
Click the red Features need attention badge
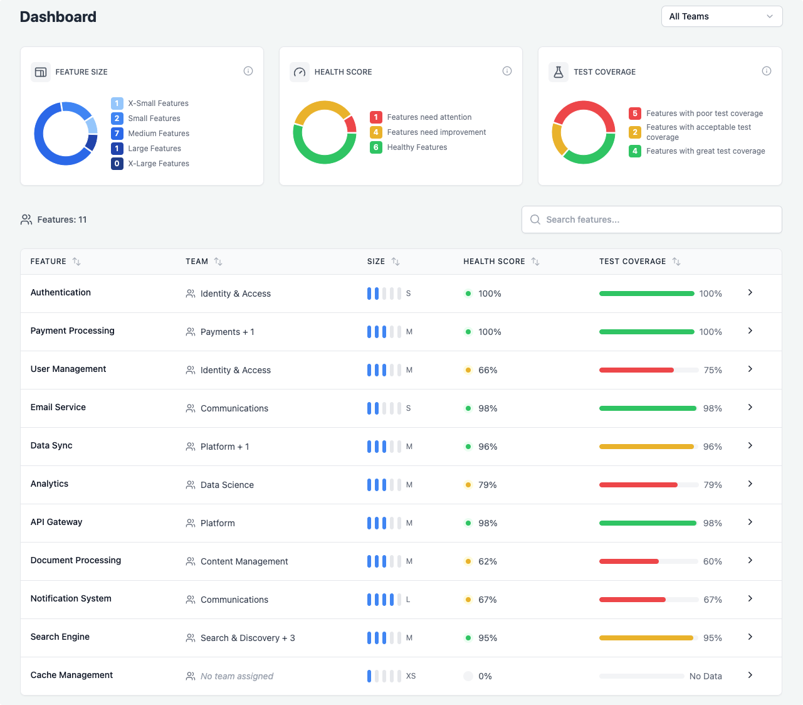click(x=376, y=117)
